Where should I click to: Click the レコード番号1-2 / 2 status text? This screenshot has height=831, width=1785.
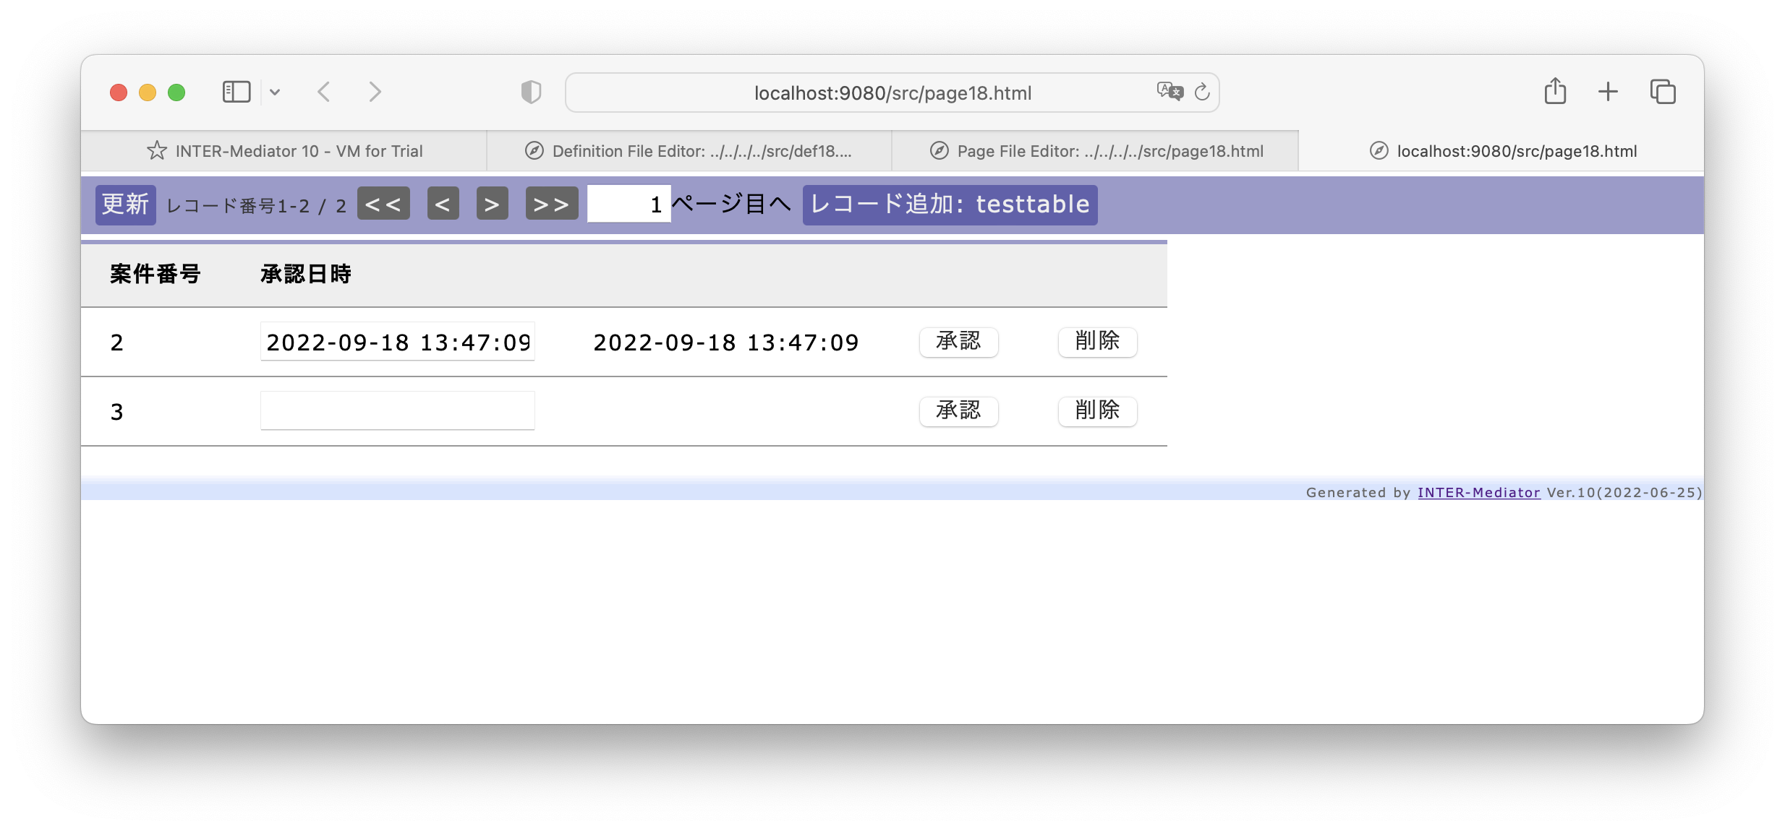[x=256, y=206]
